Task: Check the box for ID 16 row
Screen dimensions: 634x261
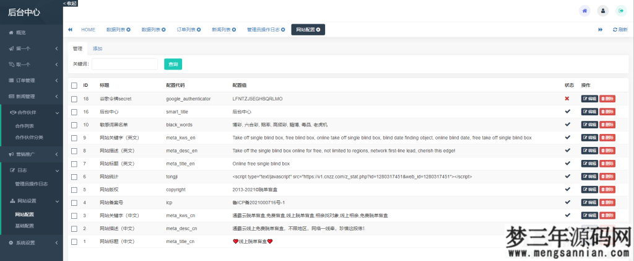Action: 74,112
